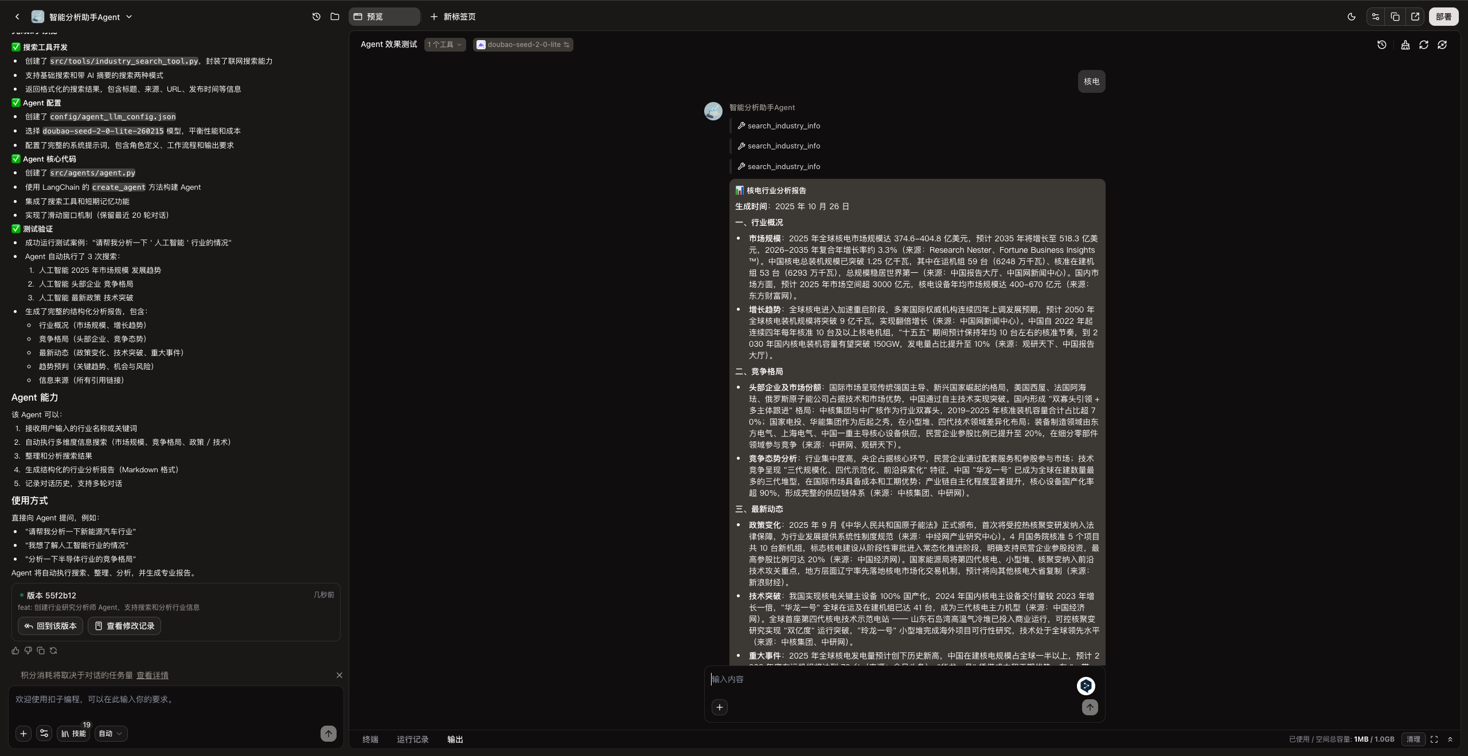Viewport: 1468px width, 756px height.
Task: Dismiss the credits consumption notice
Action: pyautogui.click(x=339, y=675)
